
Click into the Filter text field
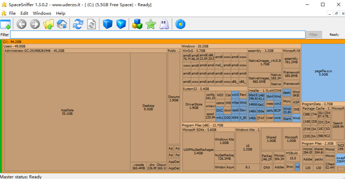pyautogui.click(x=158, y=35)
